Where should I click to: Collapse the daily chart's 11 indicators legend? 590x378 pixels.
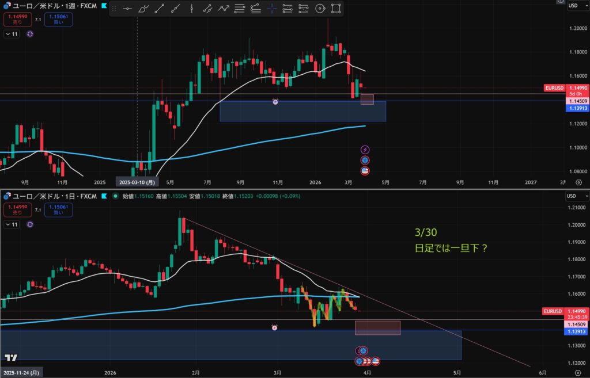pyautogui.click(x=11, y=225)
